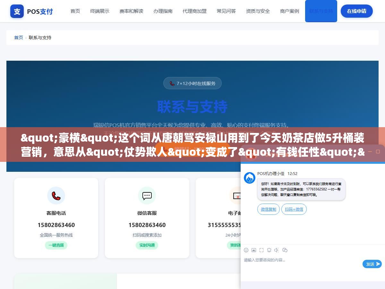
Task: Click the POS机办理小佳 agent name
Action: [271, 173]
